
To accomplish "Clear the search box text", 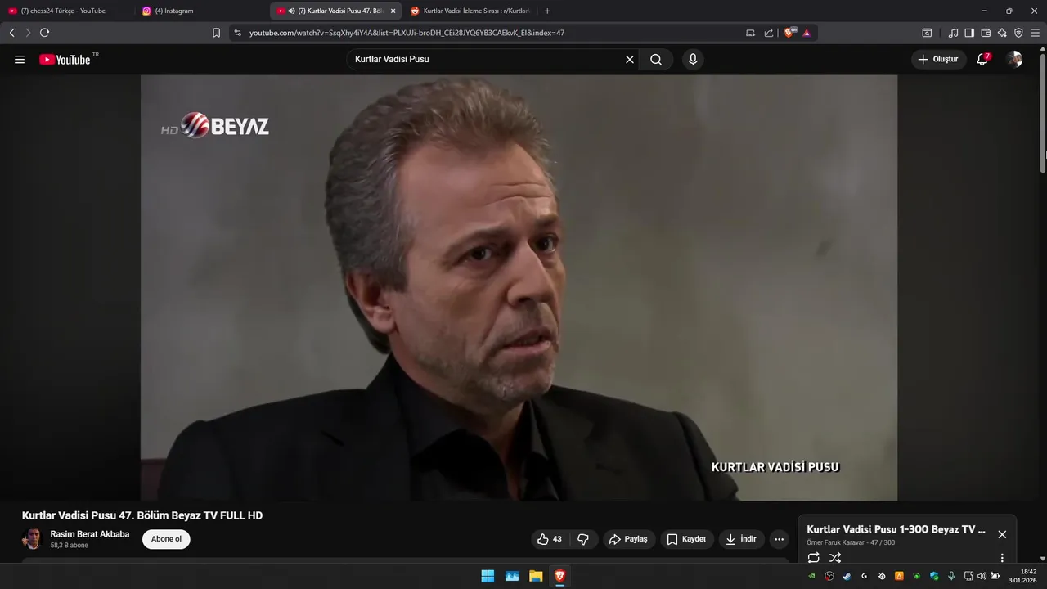I will pyautogui.click(x=630, y=60).
